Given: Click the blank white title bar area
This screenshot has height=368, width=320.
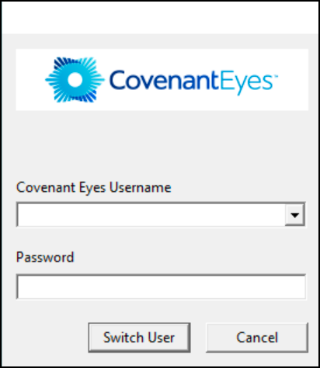Looking at the screenshot, I should [160, 18].
